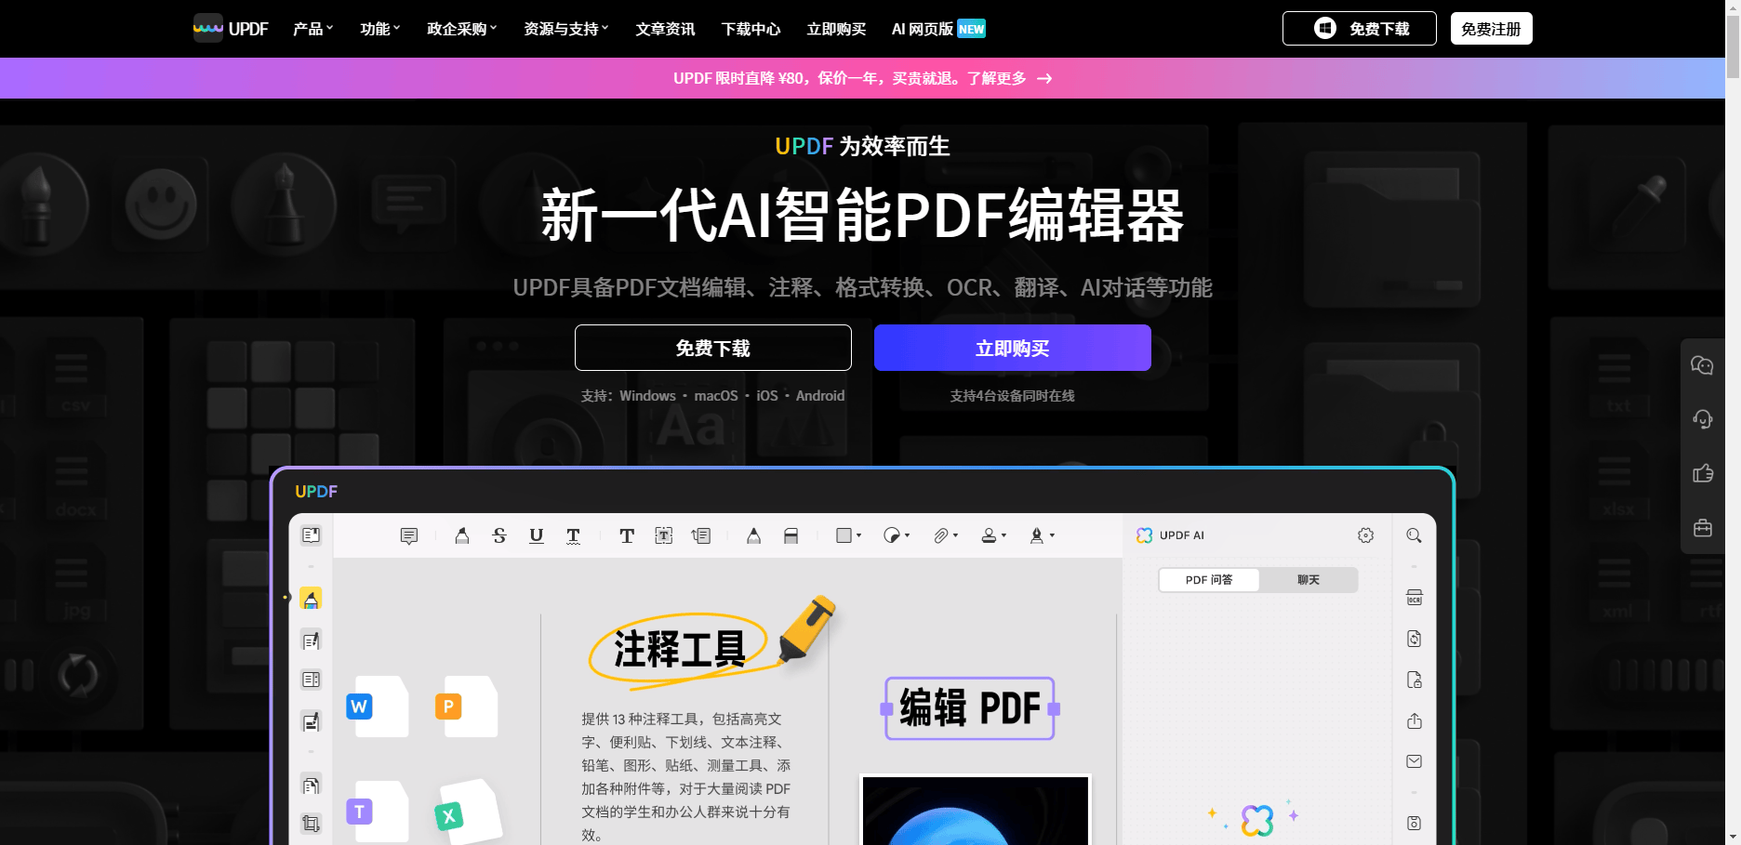Select the text callout tool

[701, 535]
